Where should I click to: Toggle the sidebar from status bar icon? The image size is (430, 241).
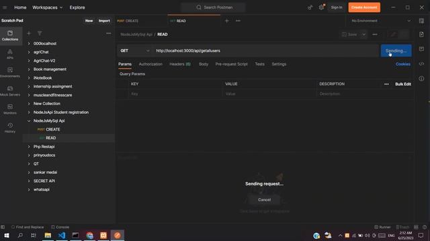pos(3,227)
